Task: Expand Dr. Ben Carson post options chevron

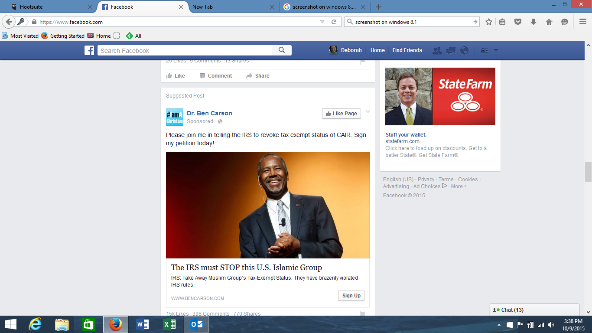Action: pos(368,112)
